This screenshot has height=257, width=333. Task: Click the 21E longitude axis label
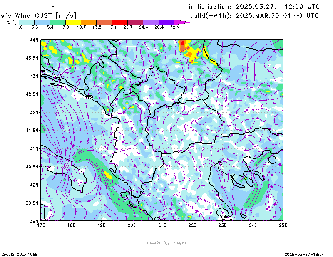click(162, 225)
